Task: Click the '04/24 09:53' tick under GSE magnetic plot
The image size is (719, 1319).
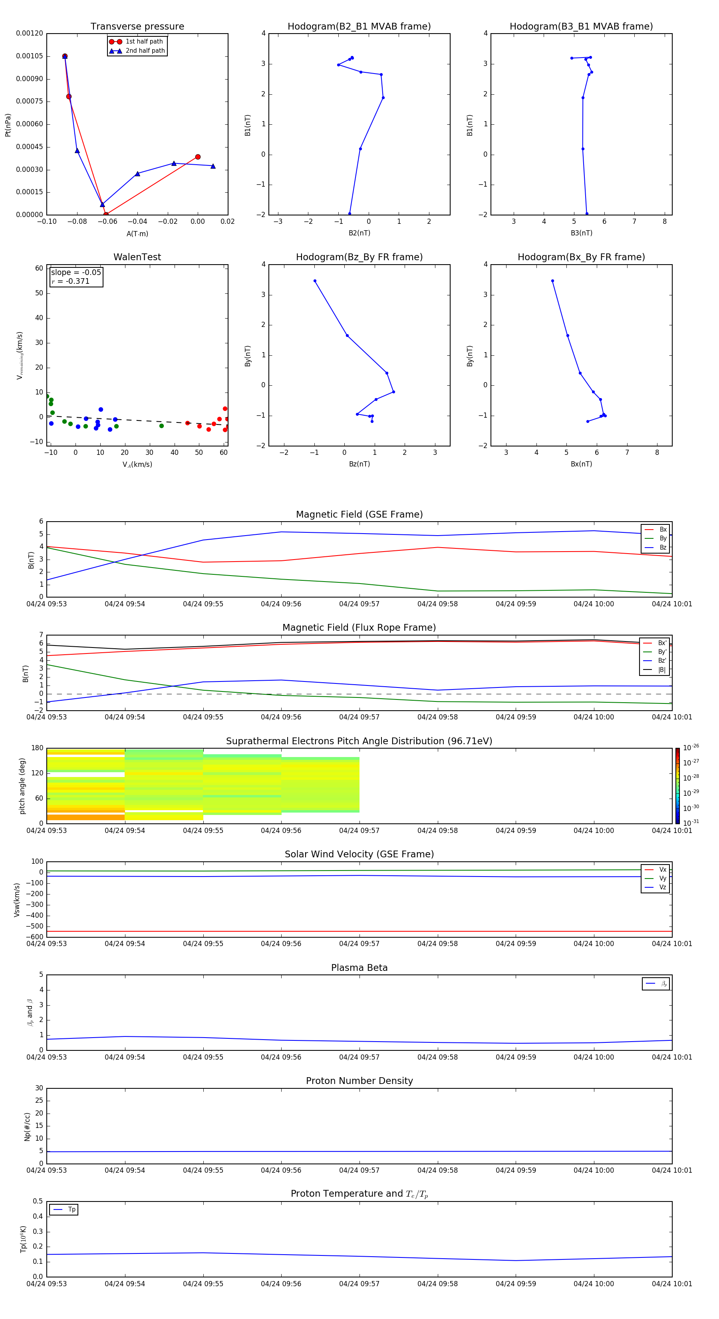Action: [x=47, y=604]
